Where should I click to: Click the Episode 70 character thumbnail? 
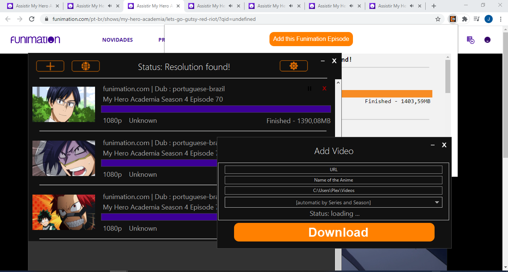(x=63, y=104)
